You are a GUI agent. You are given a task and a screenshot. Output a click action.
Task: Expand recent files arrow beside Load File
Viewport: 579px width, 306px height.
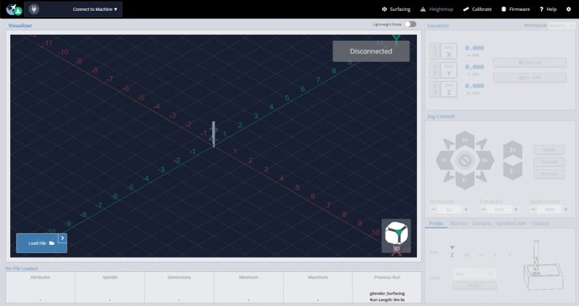point(63,238)
